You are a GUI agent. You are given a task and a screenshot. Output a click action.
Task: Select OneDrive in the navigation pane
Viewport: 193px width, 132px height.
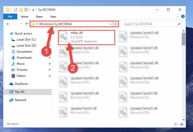point(21,84)
